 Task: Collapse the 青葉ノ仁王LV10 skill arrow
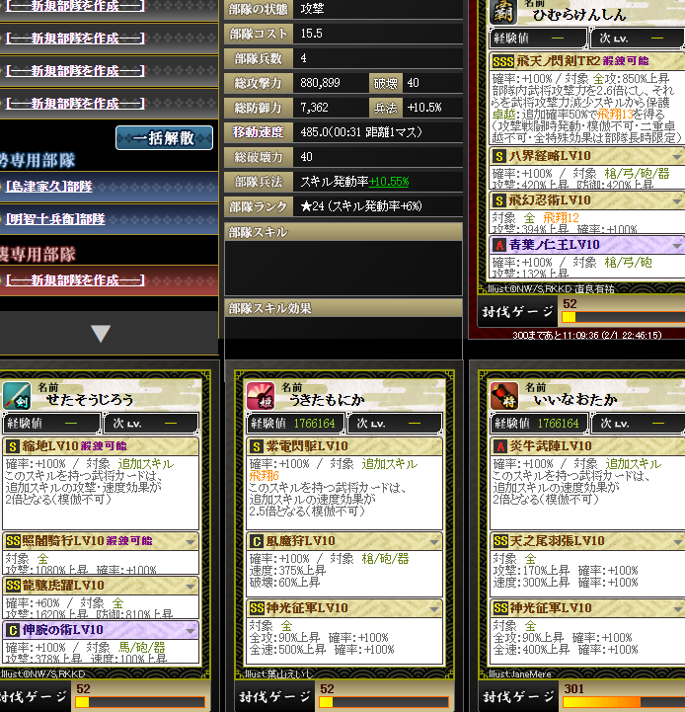pos(677,246)
